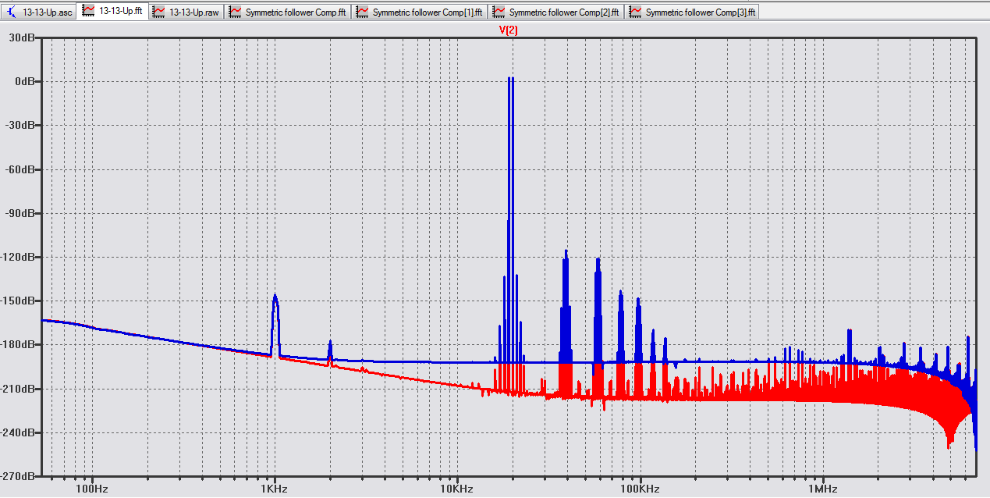This screenshot has width=990, height=498.
Task: Switch to Symmetric follower Comp.fft tab
Action: [x=287, y=12]
